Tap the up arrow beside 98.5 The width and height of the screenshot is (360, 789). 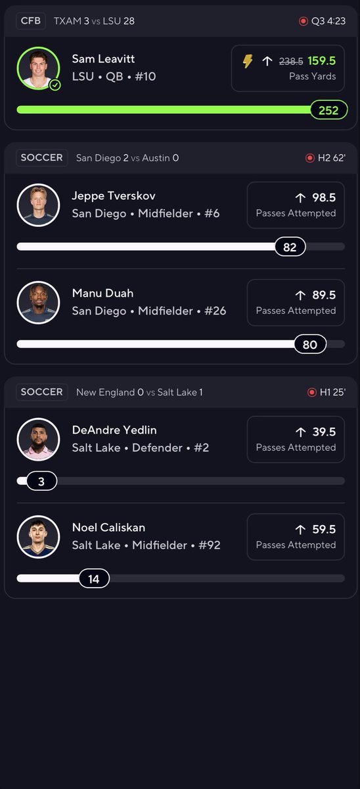[x=301, y=198]
